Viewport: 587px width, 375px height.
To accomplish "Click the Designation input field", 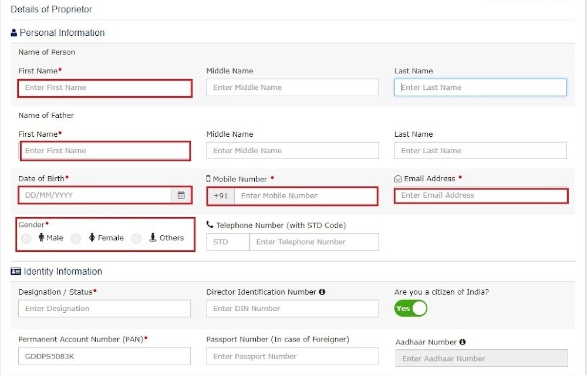I will pyautogui.click(x=104, y=308).
